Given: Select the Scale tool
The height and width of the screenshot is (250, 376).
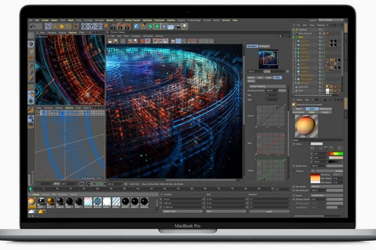Looking at the screenshot, I should point(62,27).
